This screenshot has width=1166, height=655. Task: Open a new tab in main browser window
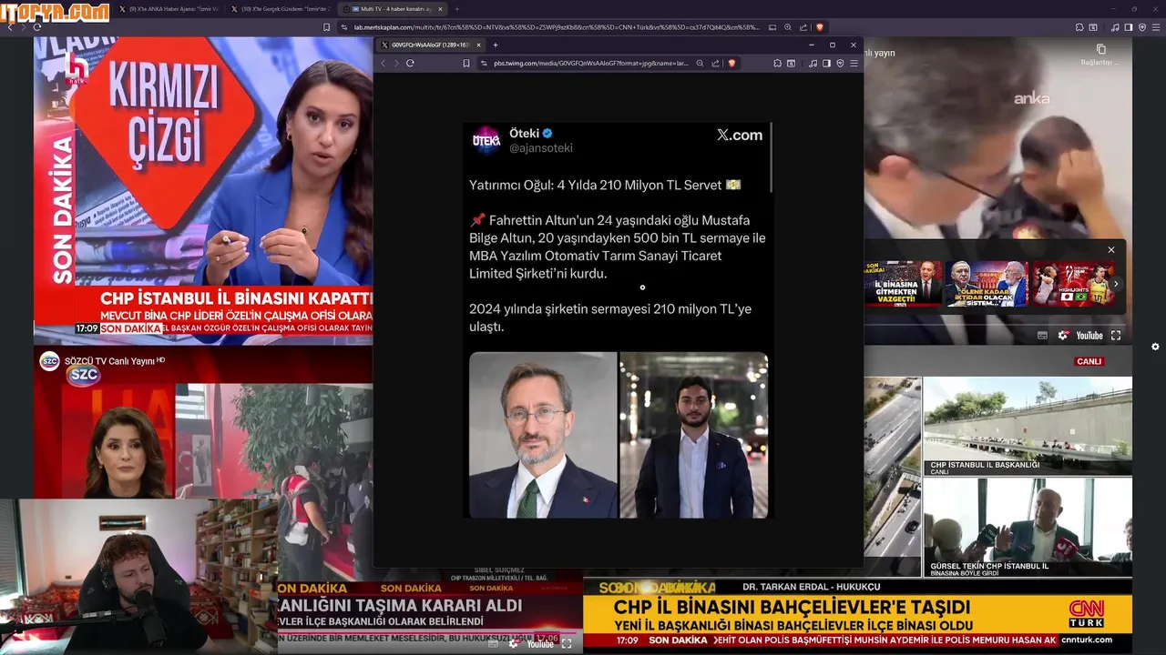[x=458, y=8]
